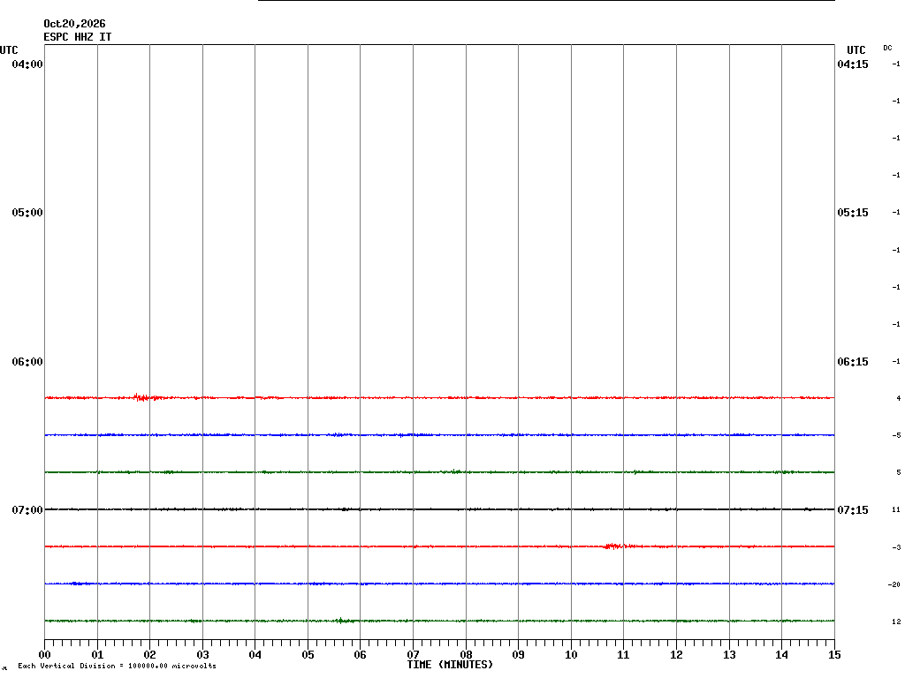Click the DC offset value -20
The height and width of the screenshot is (678, 905).
[894, 584]
